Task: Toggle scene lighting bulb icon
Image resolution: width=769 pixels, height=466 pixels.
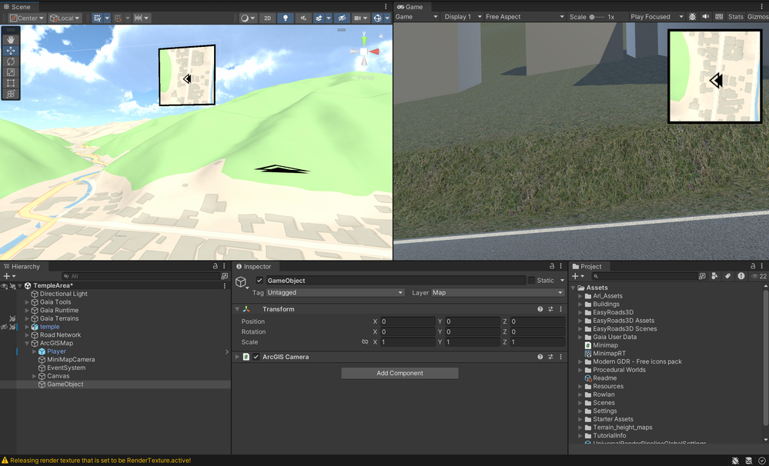Action: click(286, 18)
